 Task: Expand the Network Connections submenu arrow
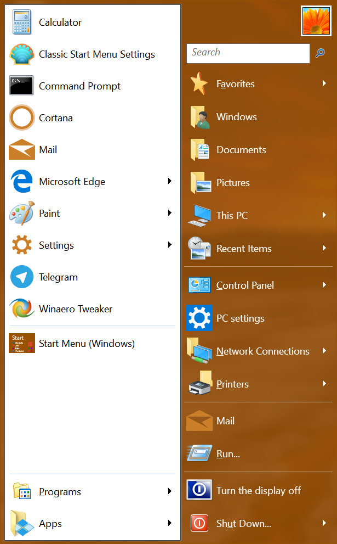tap(324, 350)
